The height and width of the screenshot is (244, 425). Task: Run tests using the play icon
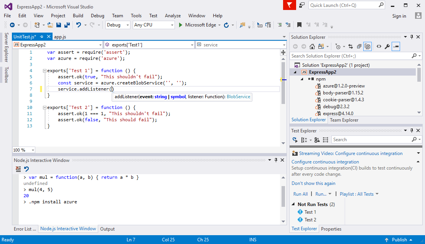(295, 139)
